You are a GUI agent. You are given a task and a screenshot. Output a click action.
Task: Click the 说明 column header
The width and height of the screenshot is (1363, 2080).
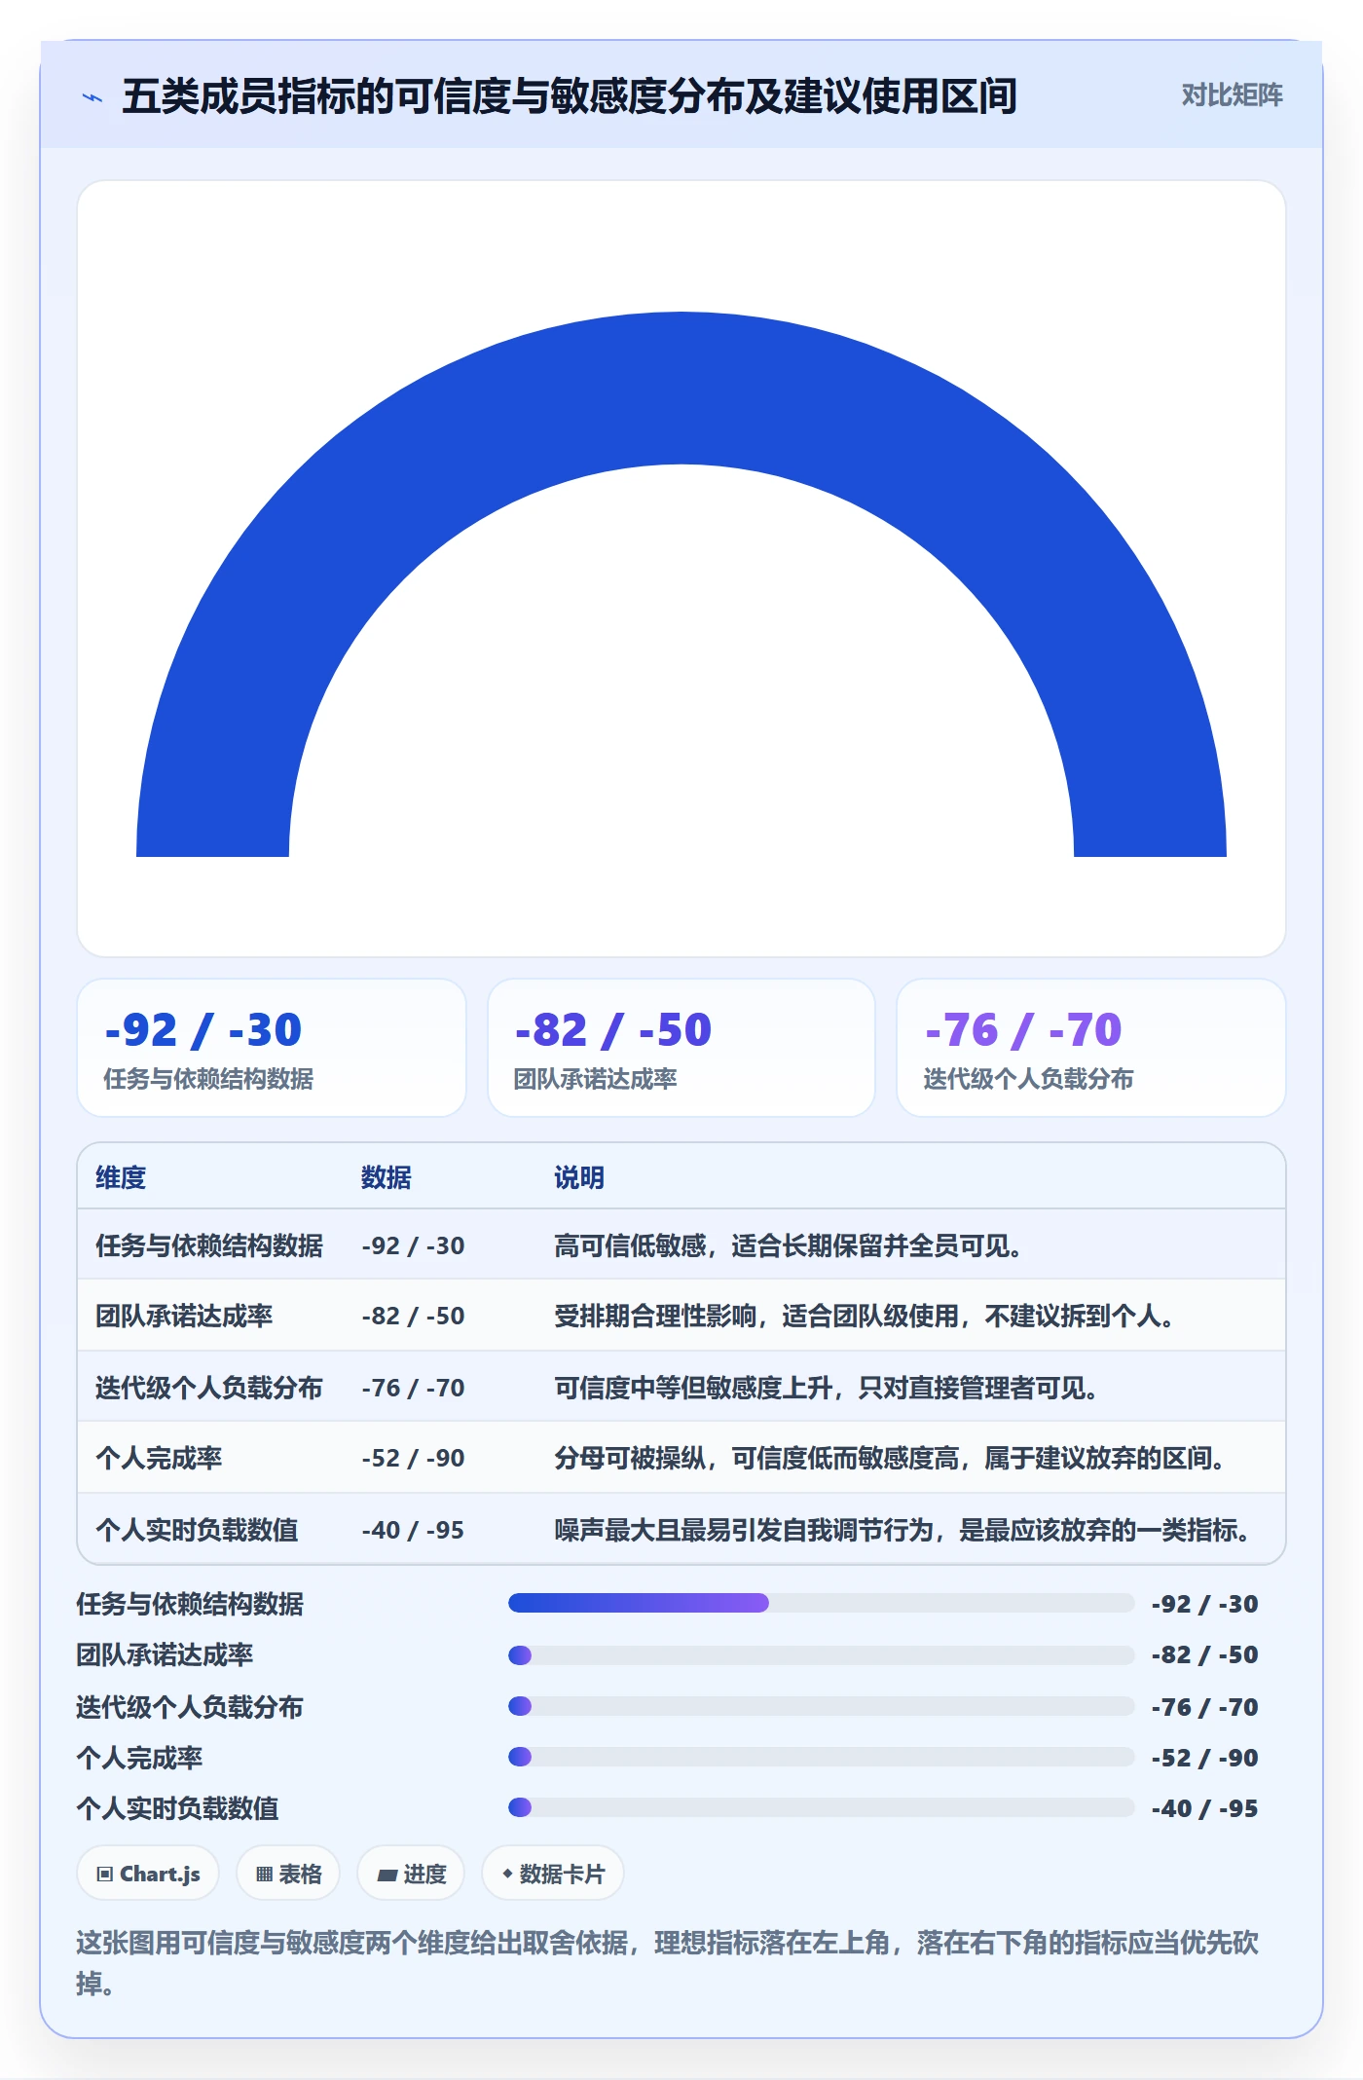[x=579, y=1177]
